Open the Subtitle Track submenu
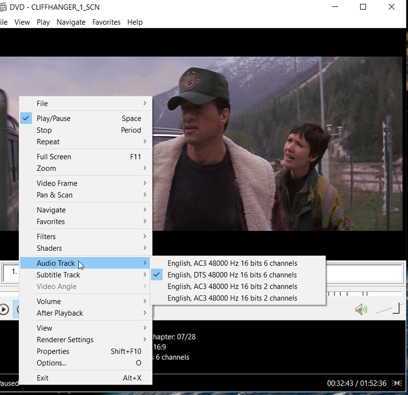The width and height of the screenshot is (408, 395). click(85, 275)
